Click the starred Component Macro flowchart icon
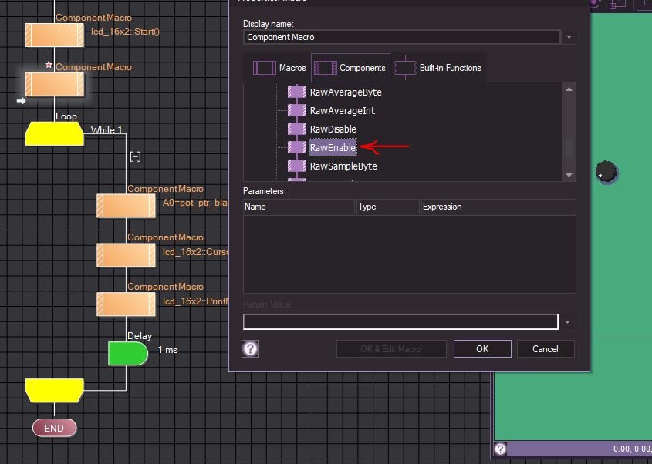Image resolution: width=652 pixels, height=464 pixels. [x=54, y=84]
